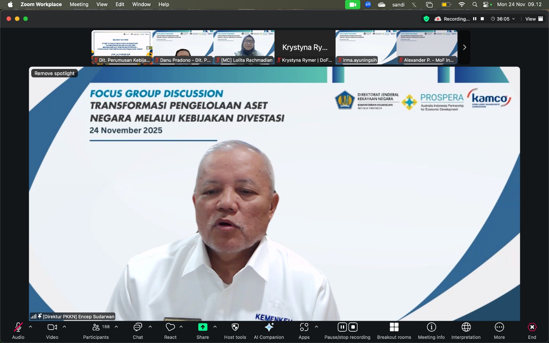Toggle camera with Video button

tap(52, 328)
